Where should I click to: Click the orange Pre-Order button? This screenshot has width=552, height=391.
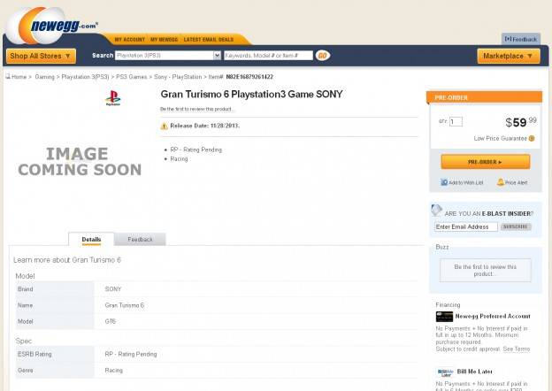tap(485, 162)
